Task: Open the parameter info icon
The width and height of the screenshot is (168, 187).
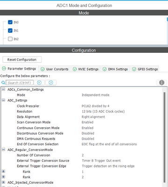Action: click(161, 83)
